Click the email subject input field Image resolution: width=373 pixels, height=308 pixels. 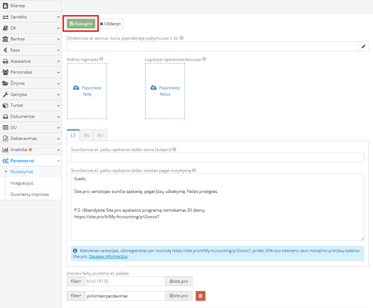[217, 158]
